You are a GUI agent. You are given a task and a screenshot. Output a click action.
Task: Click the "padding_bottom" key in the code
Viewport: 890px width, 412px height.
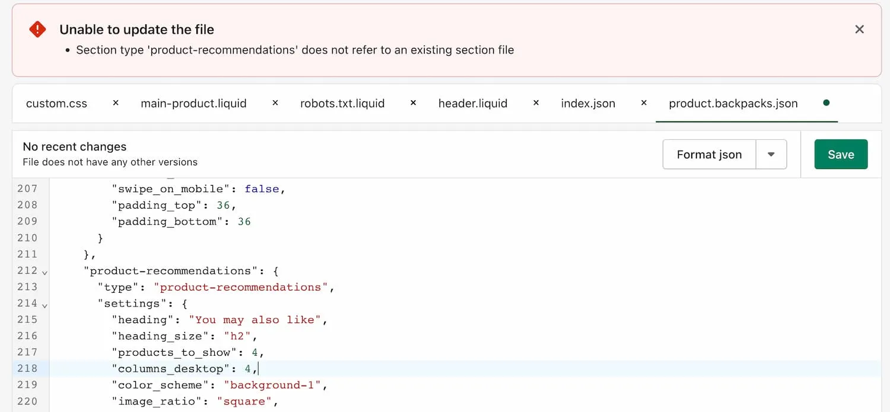(x=167, y=222)
